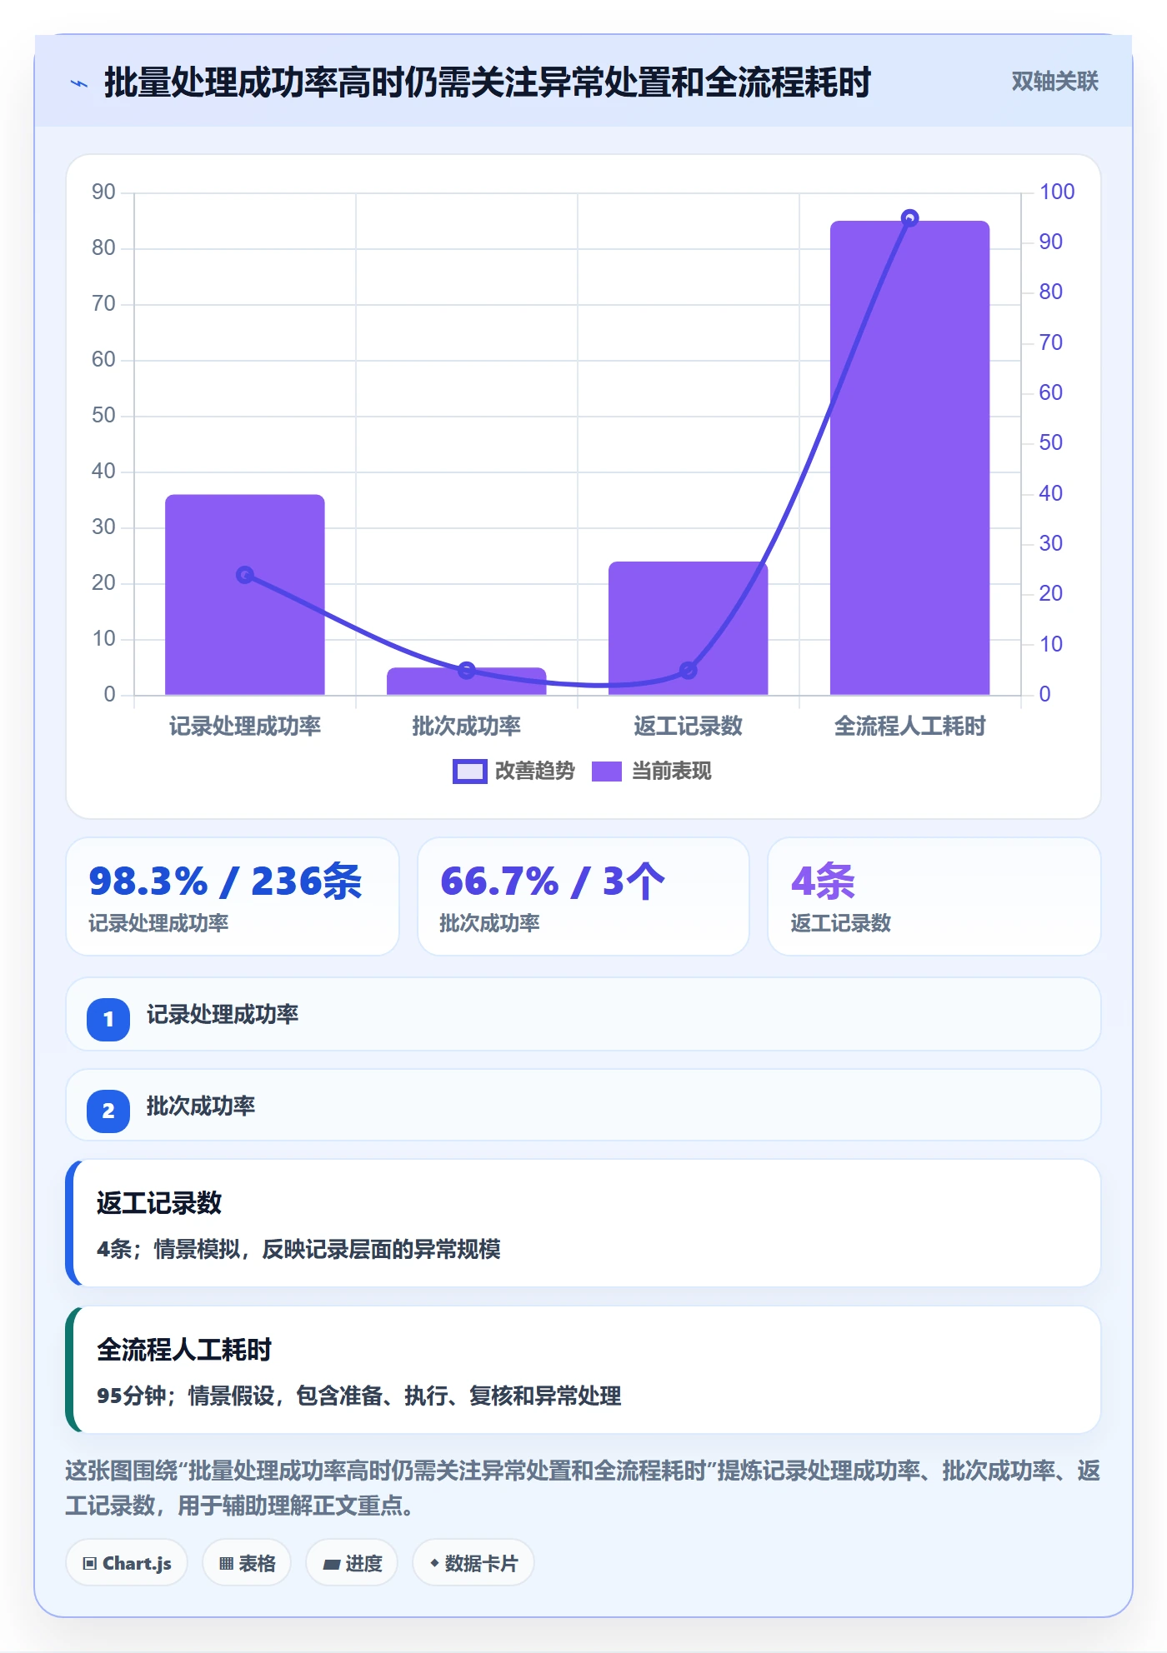The image size is (1167, 1653).
Task: Click the summary paragraph beginning 这张图围绕
Action: click(x=583, y=1488)
